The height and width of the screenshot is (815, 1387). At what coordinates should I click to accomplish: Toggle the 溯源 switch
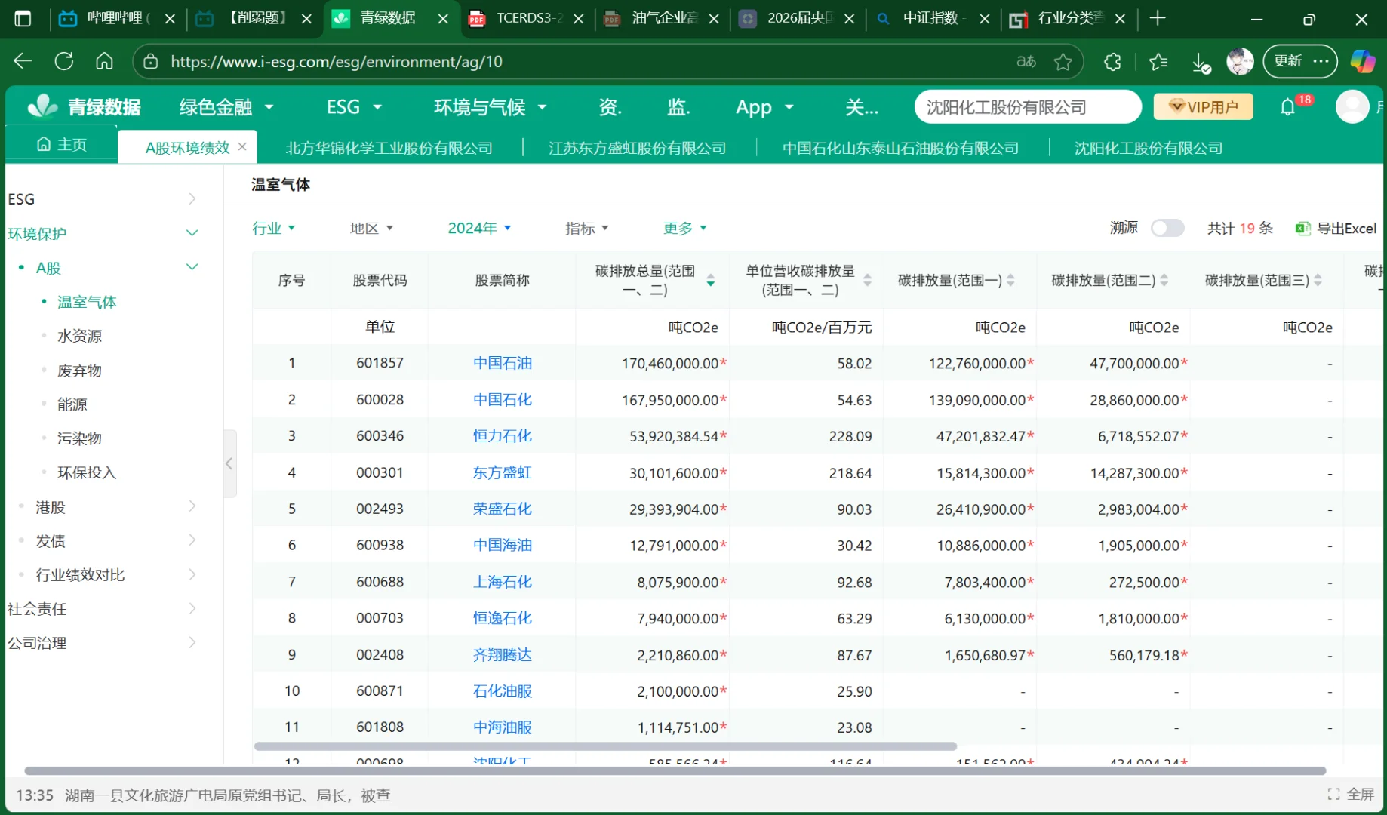(x=1167, y=228)
